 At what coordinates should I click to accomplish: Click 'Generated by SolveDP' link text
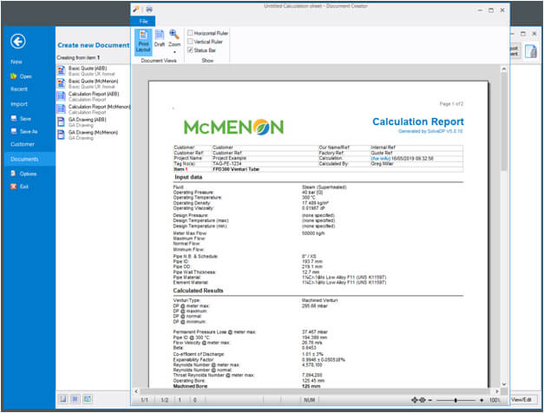430,132
